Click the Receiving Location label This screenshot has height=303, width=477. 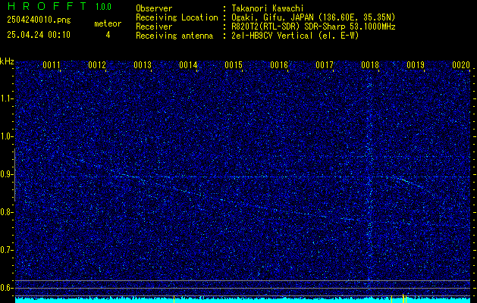[x=177, y=17]
